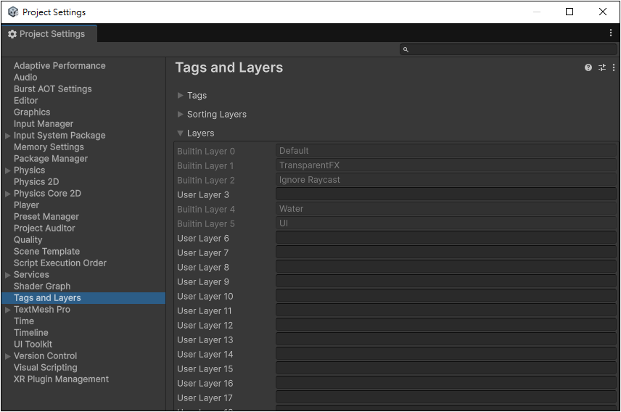Viewport: 621px width, 412px height.
Task: Click the User Layer 14 name field
Action: click(x=446, y=354)
